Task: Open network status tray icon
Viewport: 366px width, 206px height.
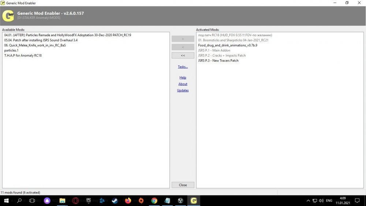Action: [315, 201]
